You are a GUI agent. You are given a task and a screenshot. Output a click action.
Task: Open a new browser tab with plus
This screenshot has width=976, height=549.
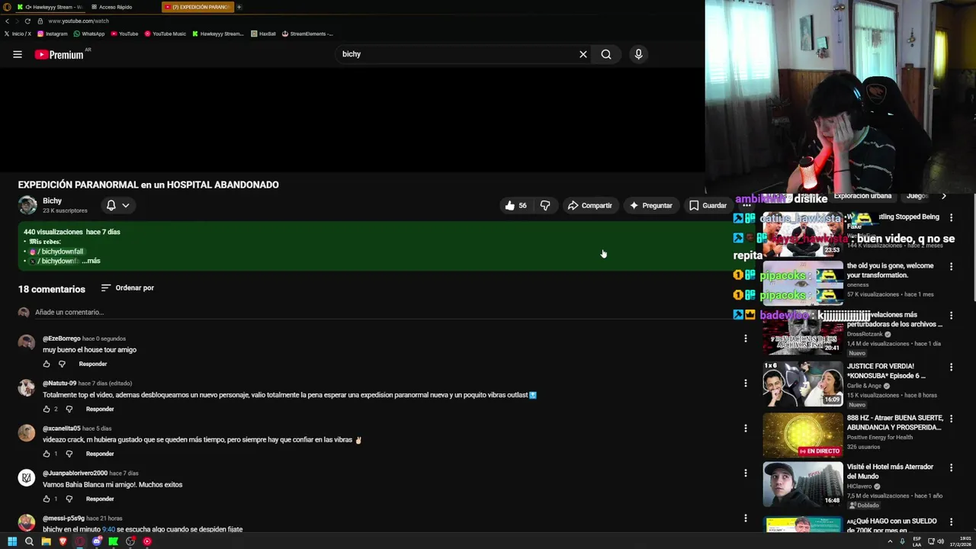(x=239, y=7)
